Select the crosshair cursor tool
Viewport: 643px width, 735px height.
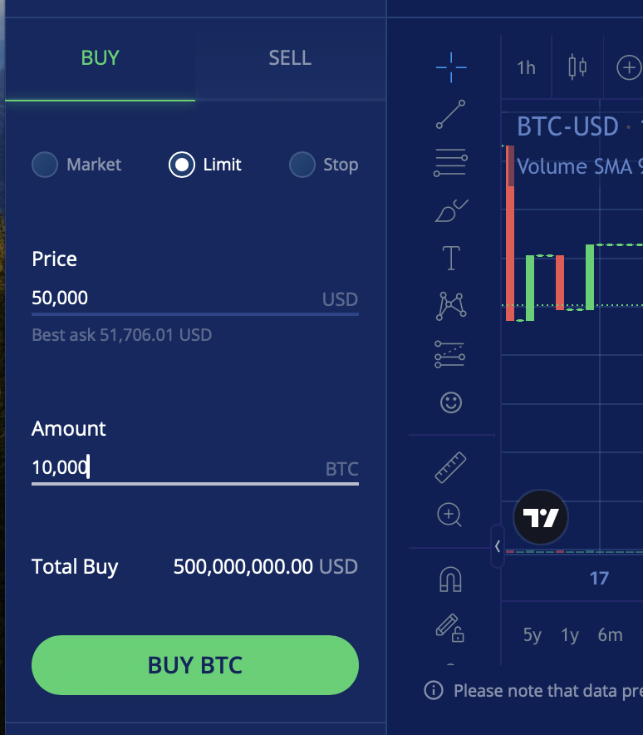coord(450,67)
